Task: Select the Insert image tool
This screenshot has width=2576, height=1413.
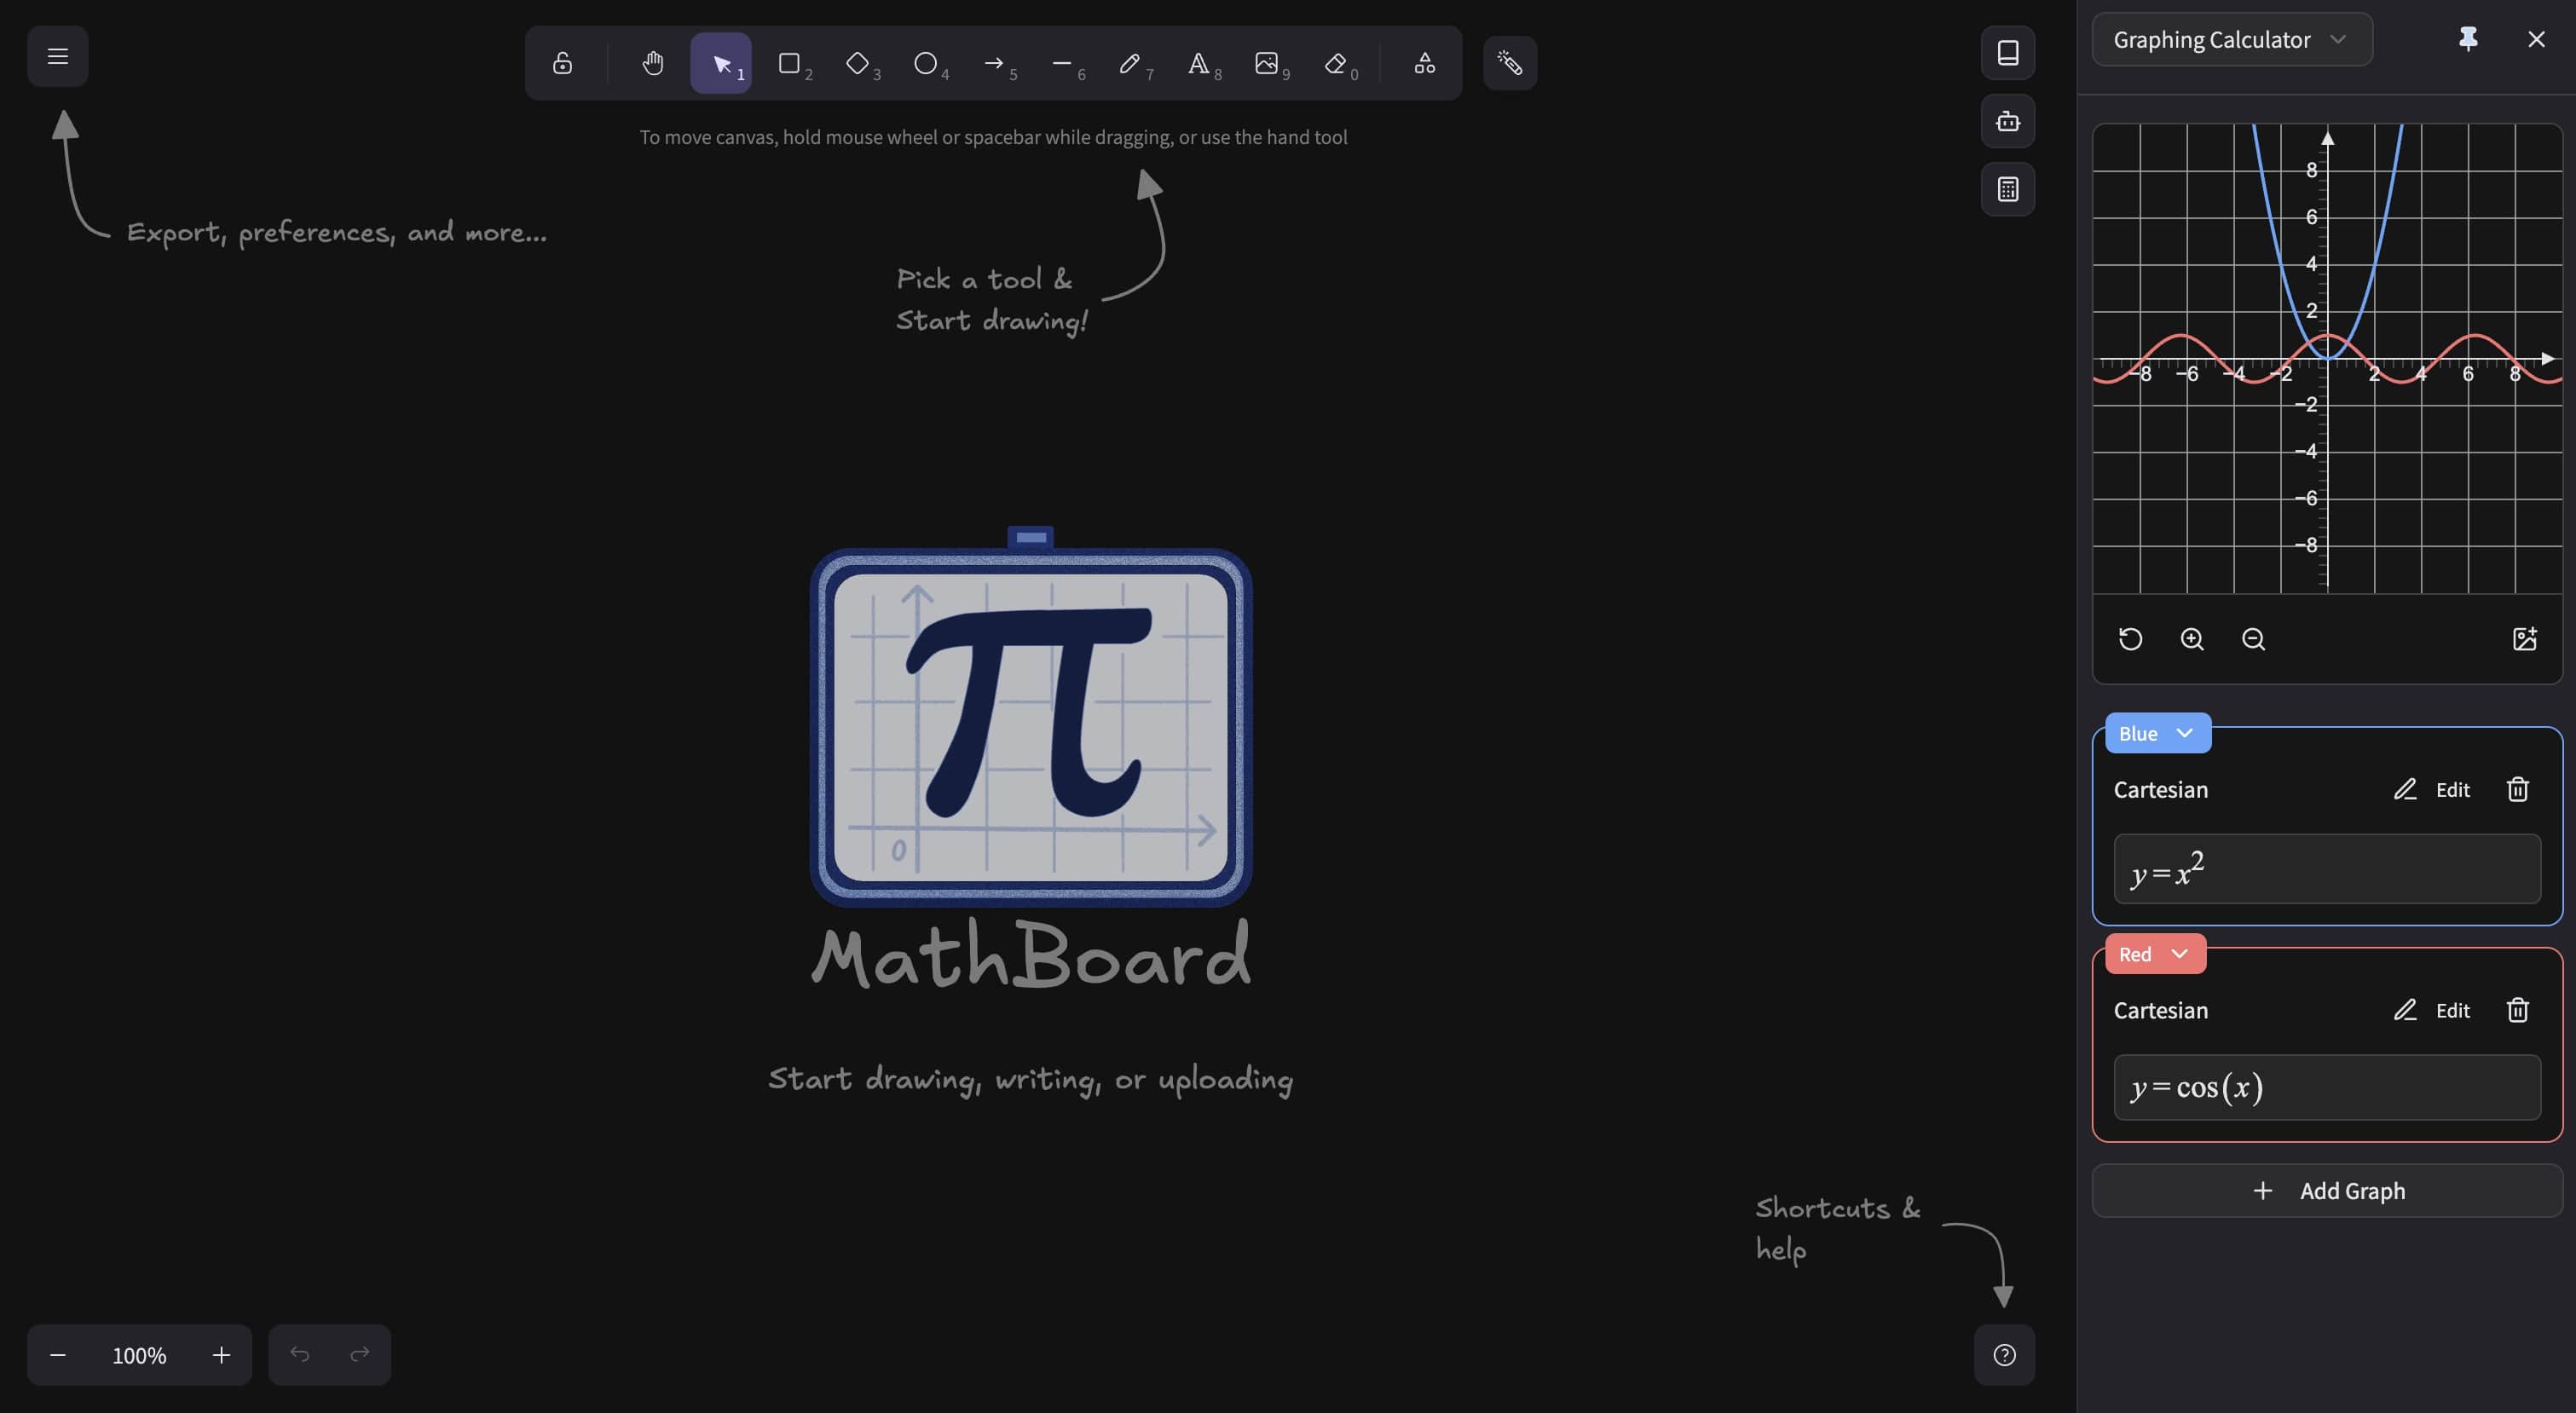Action: (x=1266, y=64)
